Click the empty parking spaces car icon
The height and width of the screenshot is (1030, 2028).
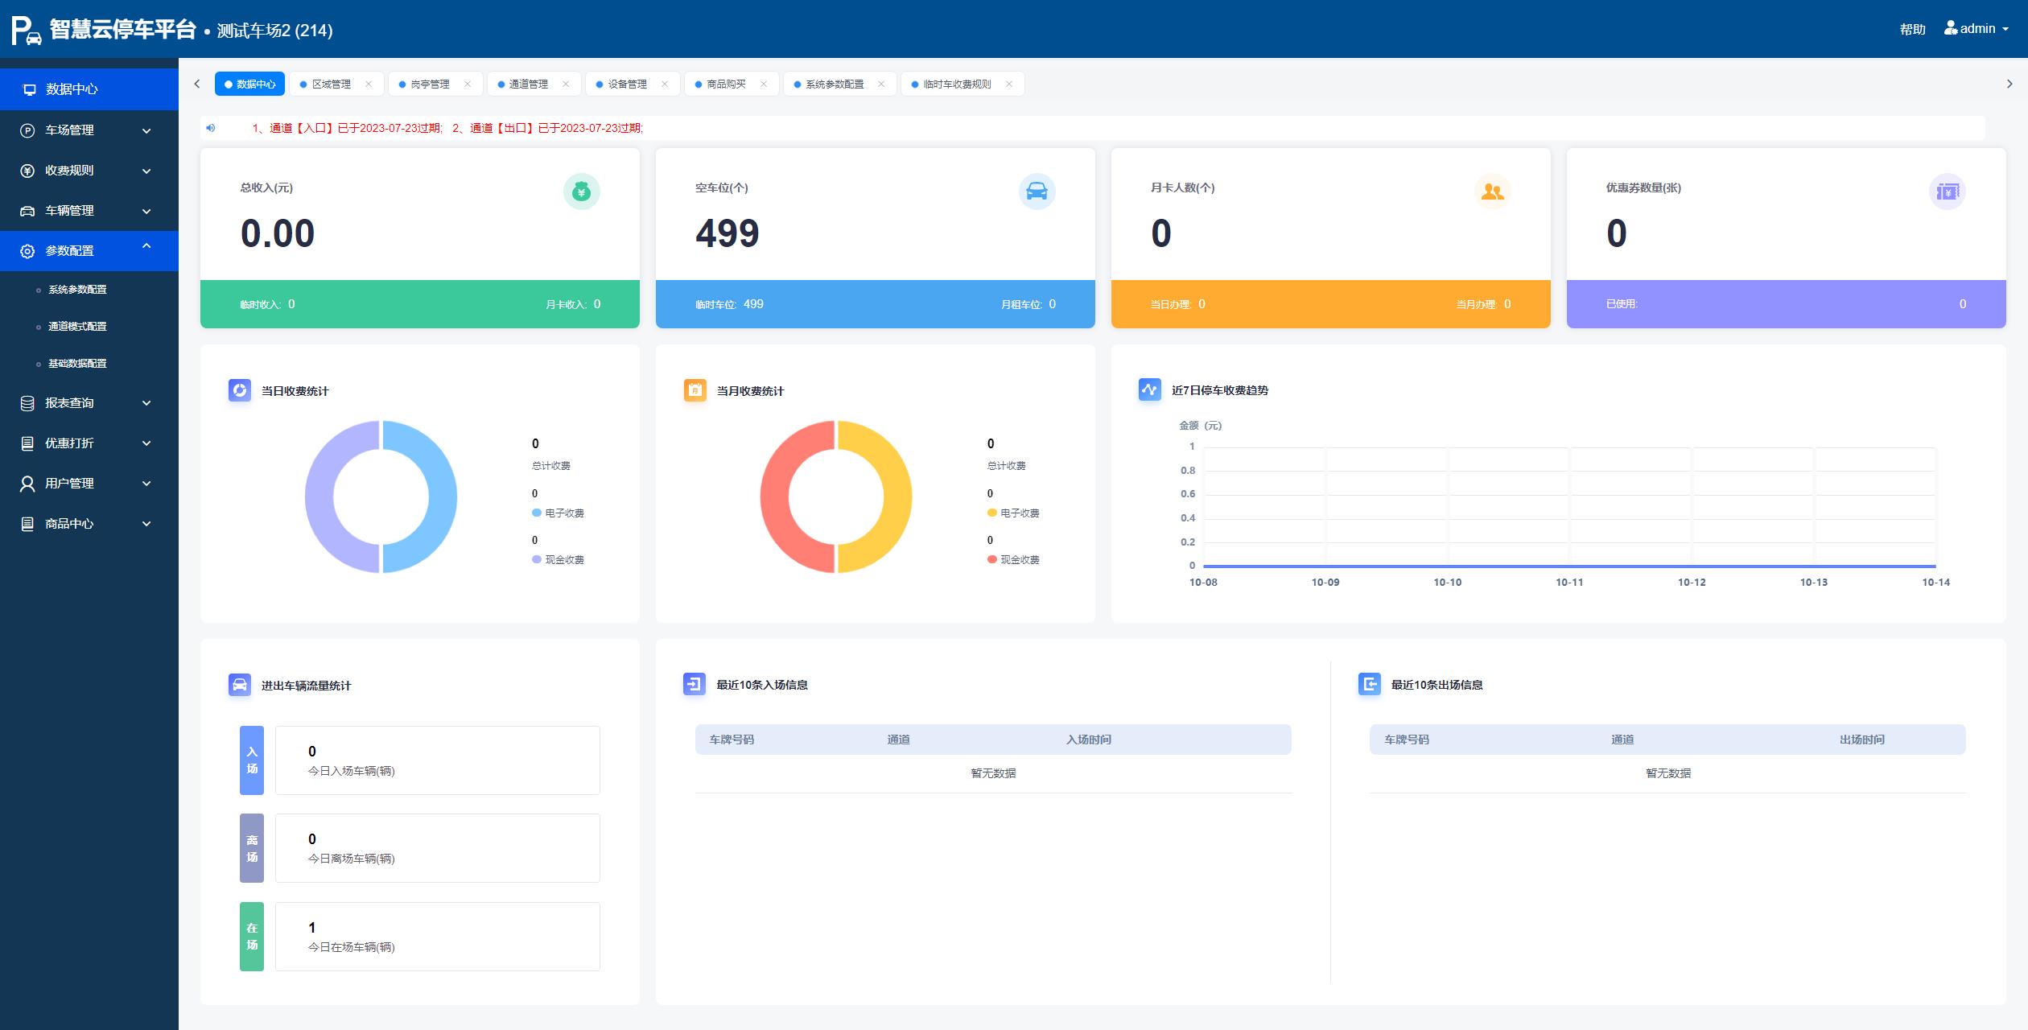tap(1037, 192)
